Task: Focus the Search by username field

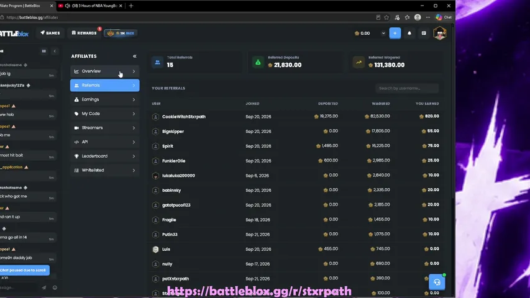Action: coord(407,88)
